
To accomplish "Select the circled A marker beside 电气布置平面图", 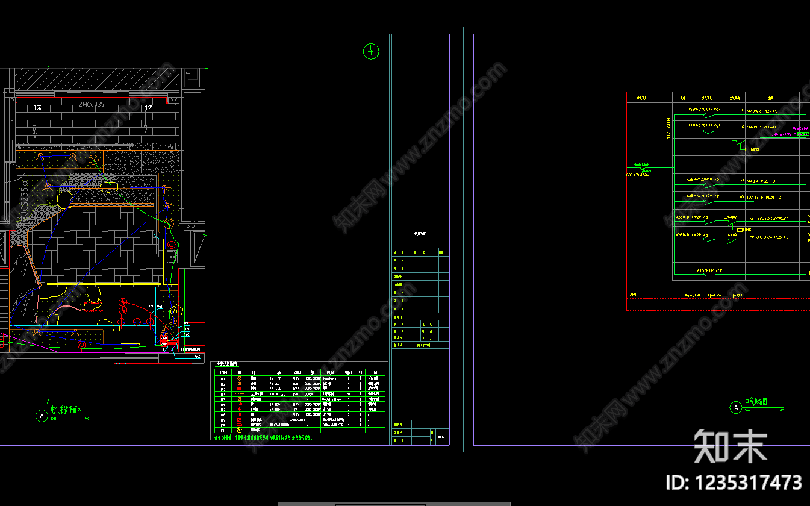I will click(42, 416).
